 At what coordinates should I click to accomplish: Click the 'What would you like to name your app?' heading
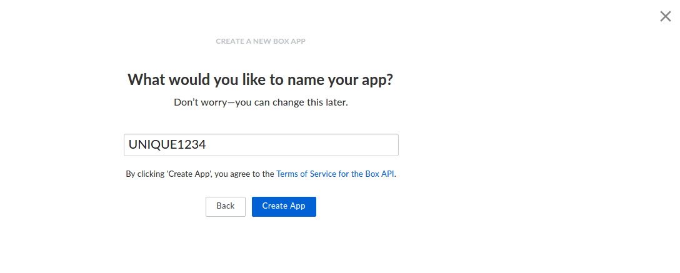(x=261, y=80)
